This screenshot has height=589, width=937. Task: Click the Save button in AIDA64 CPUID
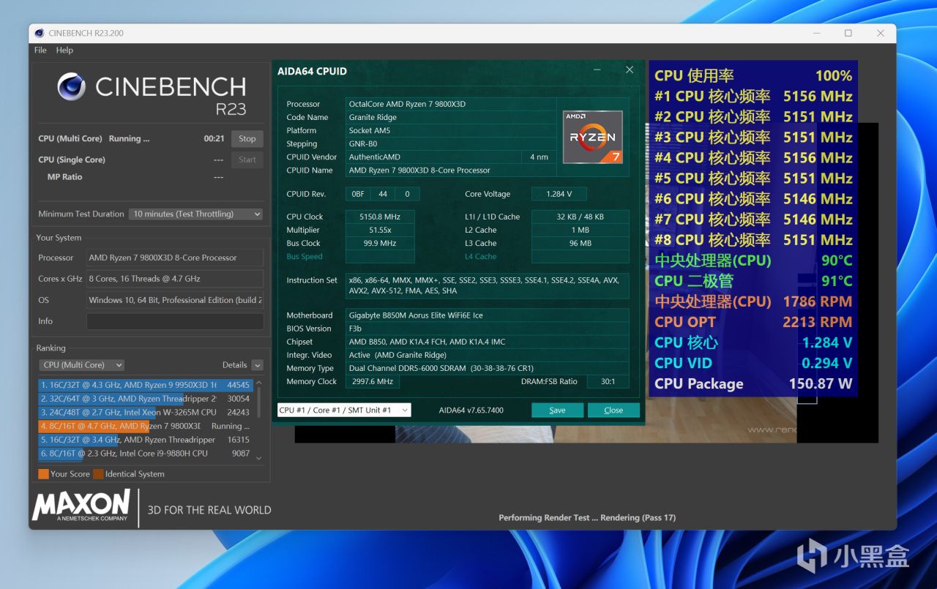tap(557, 410)
